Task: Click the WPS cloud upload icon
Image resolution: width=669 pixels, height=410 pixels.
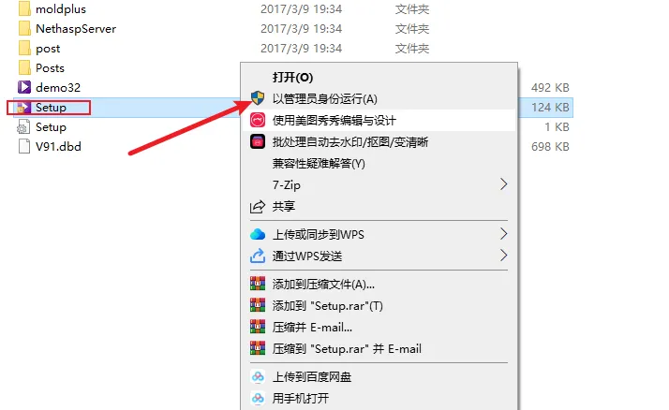Action: click(258, 234)
